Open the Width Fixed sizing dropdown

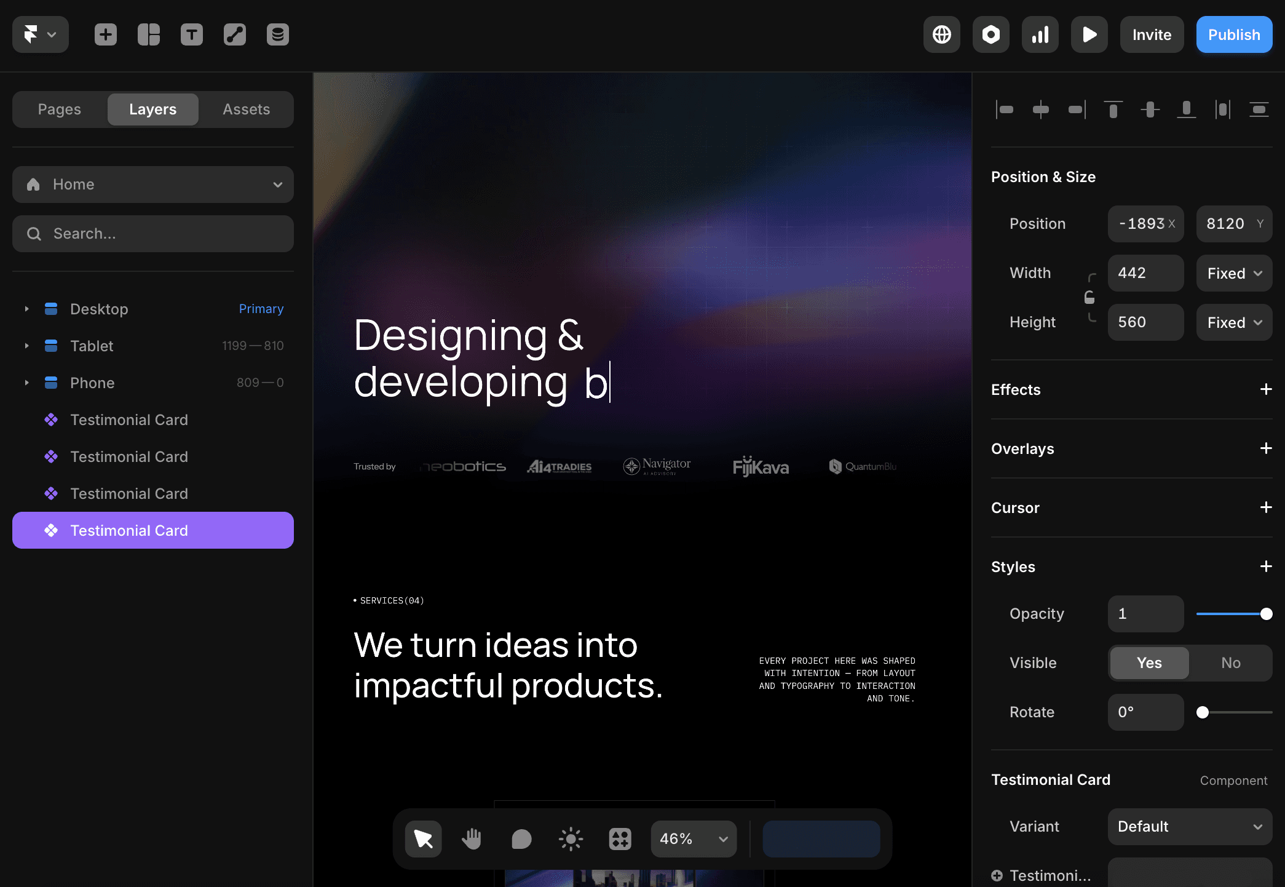click(x=1234, y=273)
